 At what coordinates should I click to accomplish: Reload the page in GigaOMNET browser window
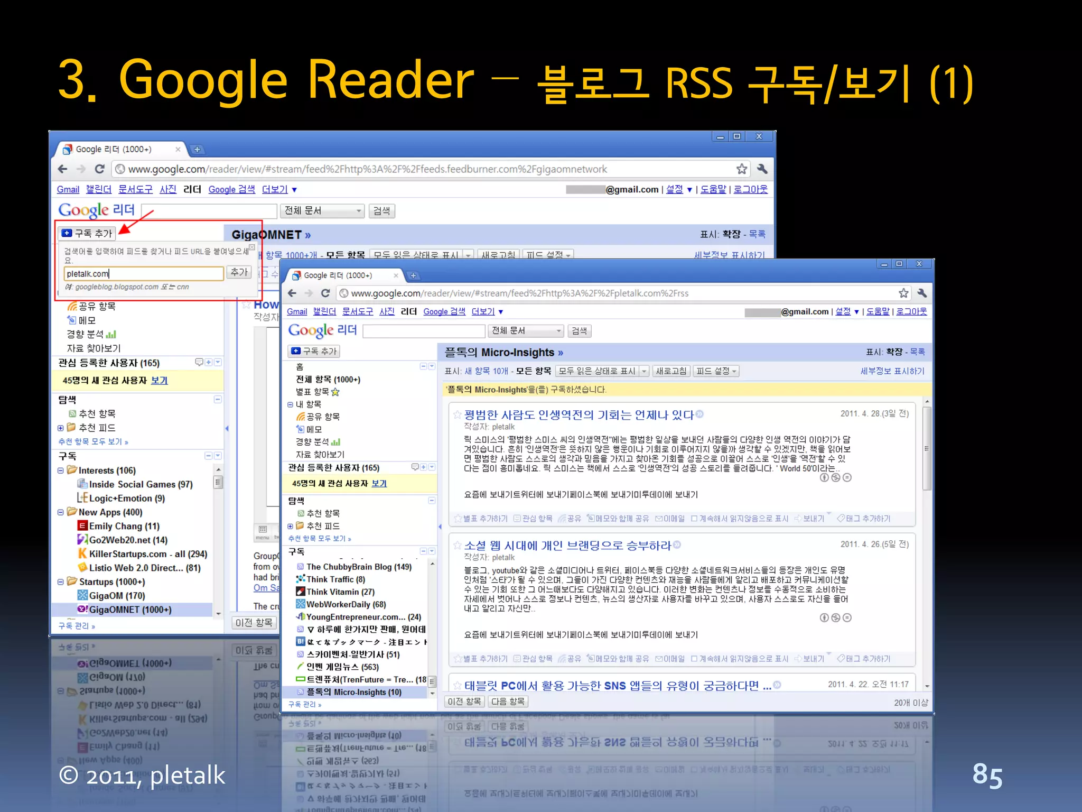pos(99,169)
